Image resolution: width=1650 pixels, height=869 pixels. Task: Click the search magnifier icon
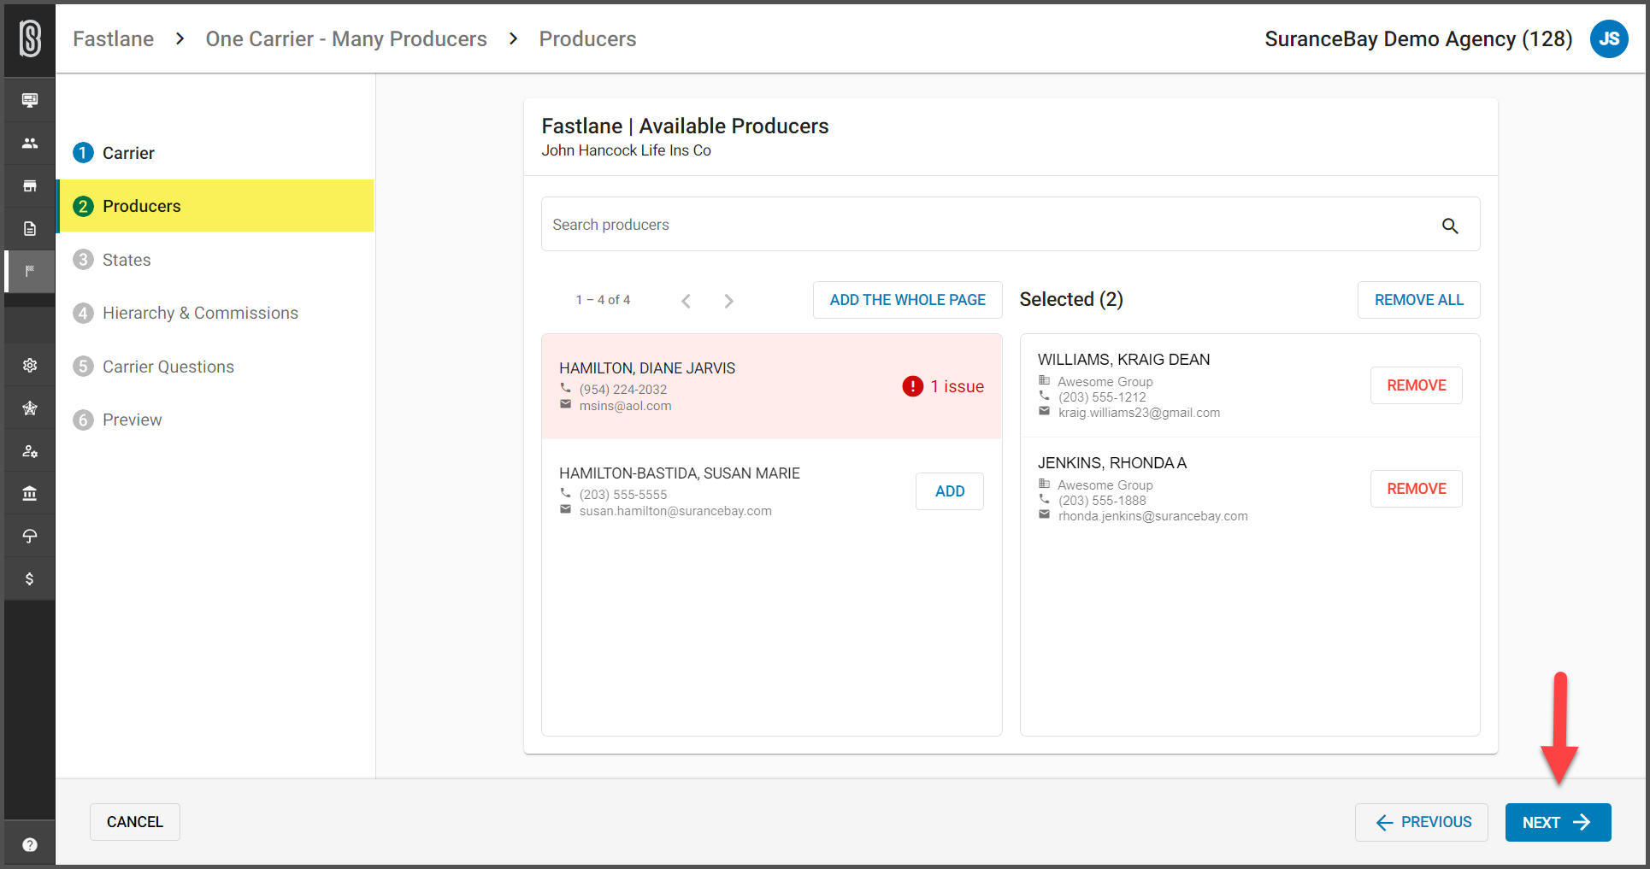point(1450,226)
